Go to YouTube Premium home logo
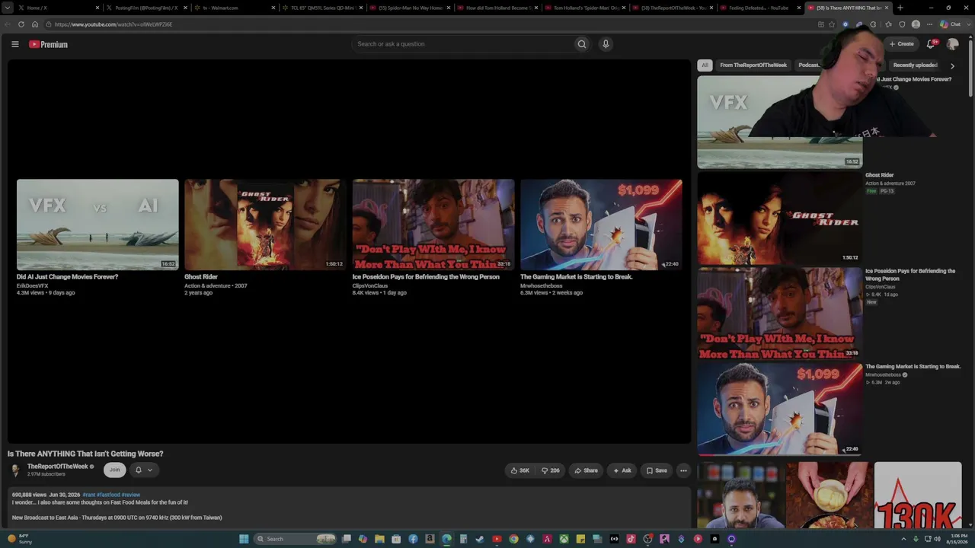Viewport: 975px width, 548px height. coord(48,44)
